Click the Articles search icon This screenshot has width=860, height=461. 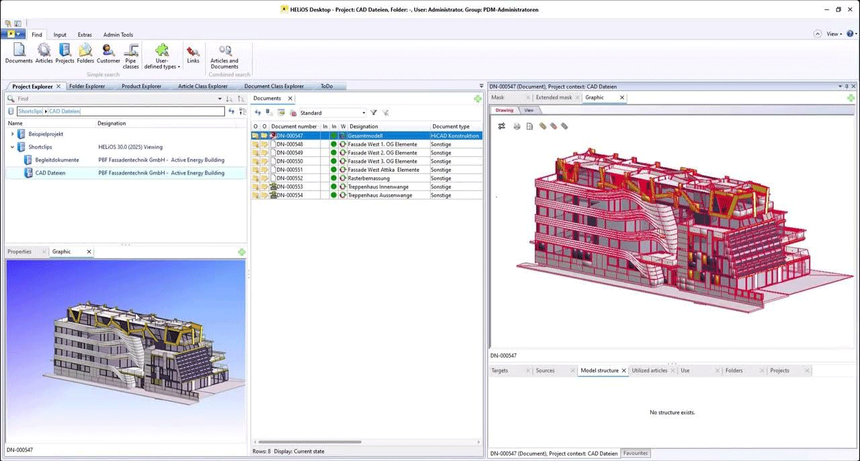tap(44, 52)
